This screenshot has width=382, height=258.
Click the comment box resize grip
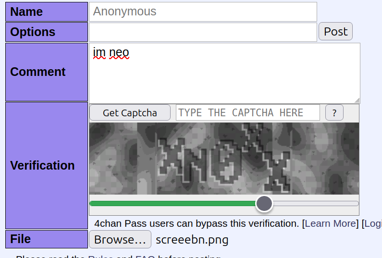pyautogui.click(x=357, y=100)
